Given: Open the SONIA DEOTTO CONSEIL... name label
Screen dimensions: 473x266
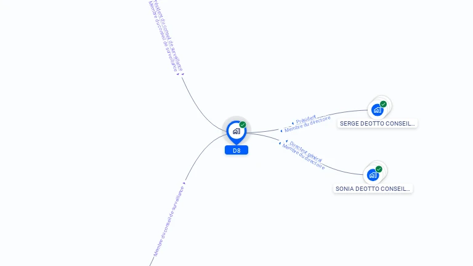Looking at the screenshot, I should (373, 189).
